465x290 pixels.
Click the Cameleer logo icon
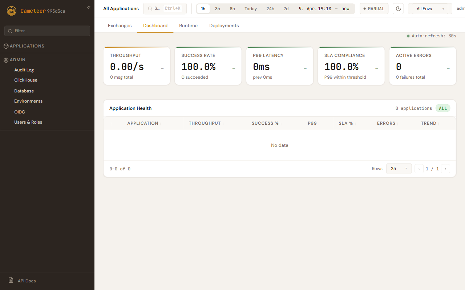(12, 11)
